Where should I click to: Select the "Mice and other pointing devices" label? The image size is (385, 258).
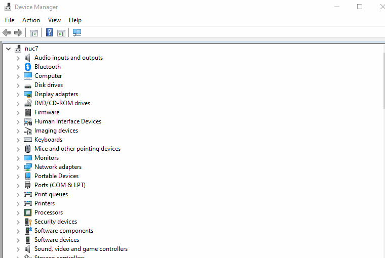78,149
